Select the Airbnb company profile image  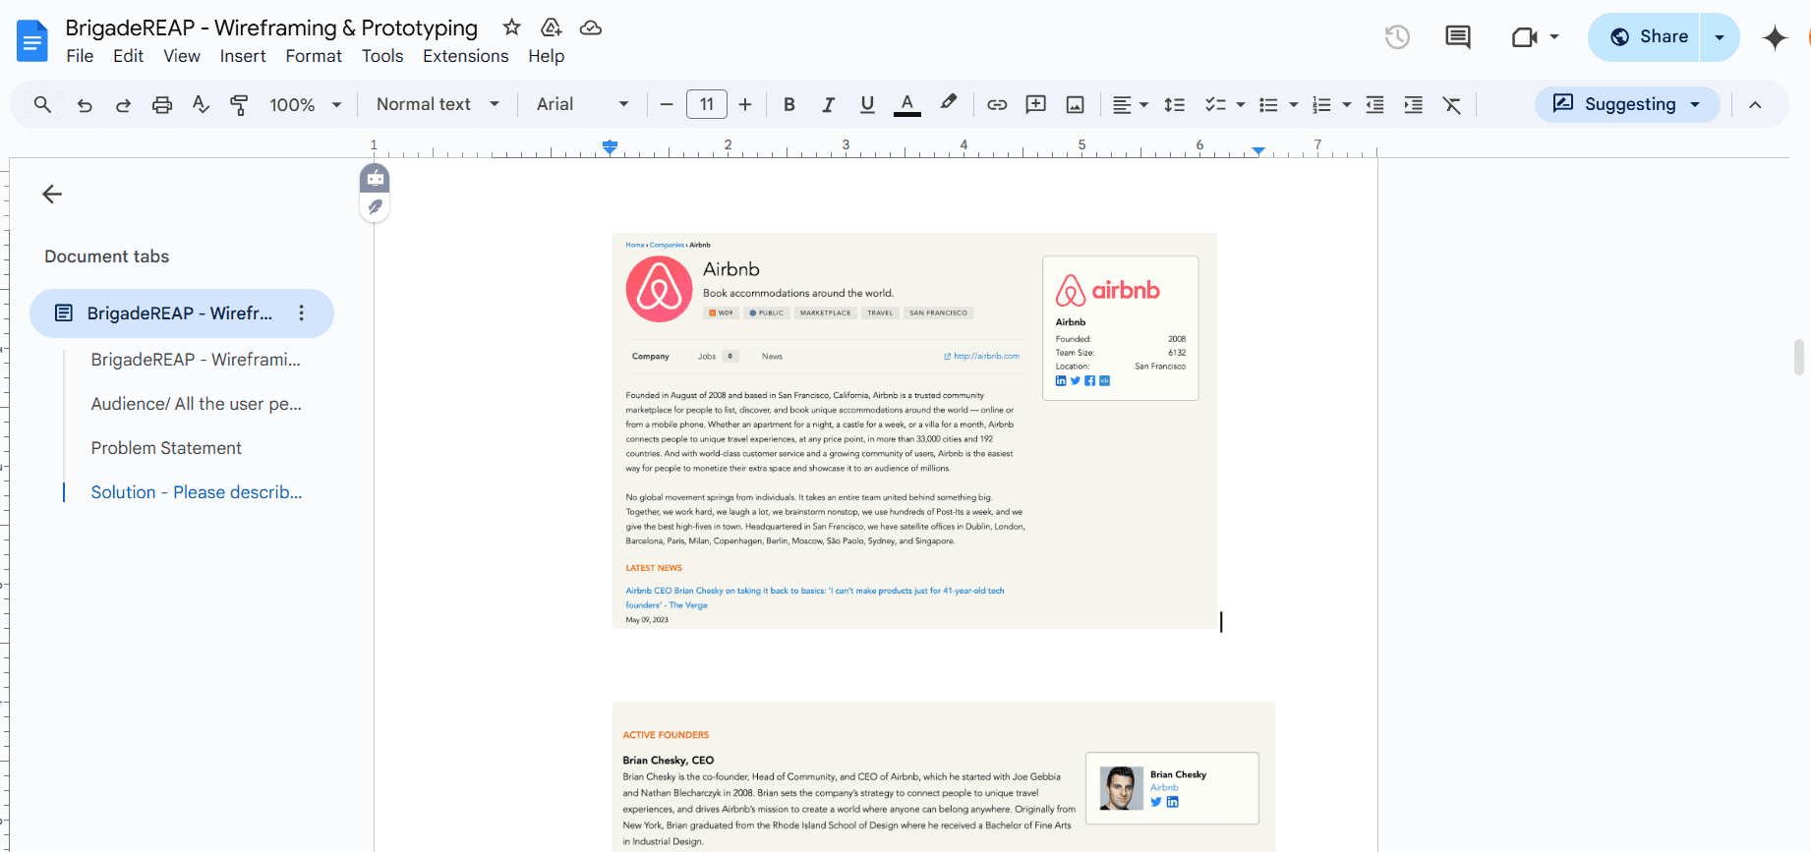[x=914, y=430]
